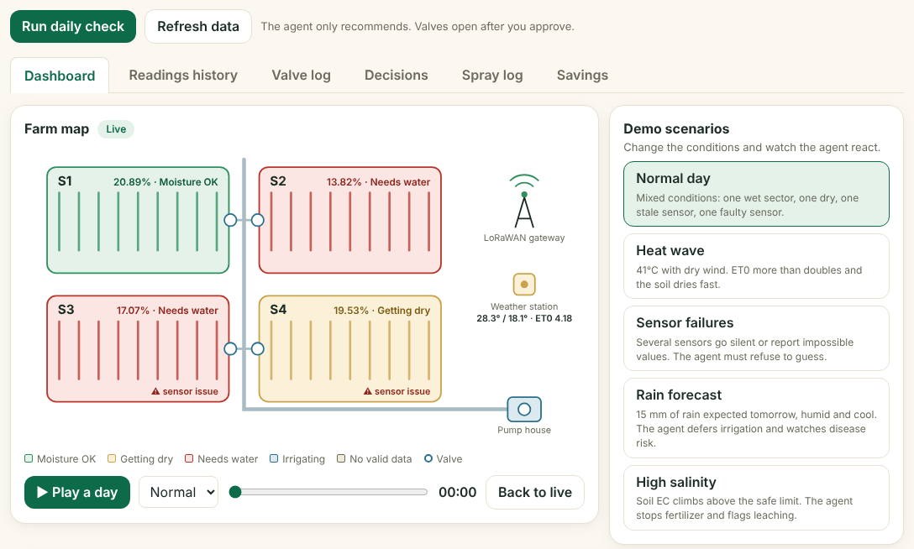This screenshot has width=914, height=549.
Task: Click the S4 sensor issue warning icon
Action: pos(368,391)
